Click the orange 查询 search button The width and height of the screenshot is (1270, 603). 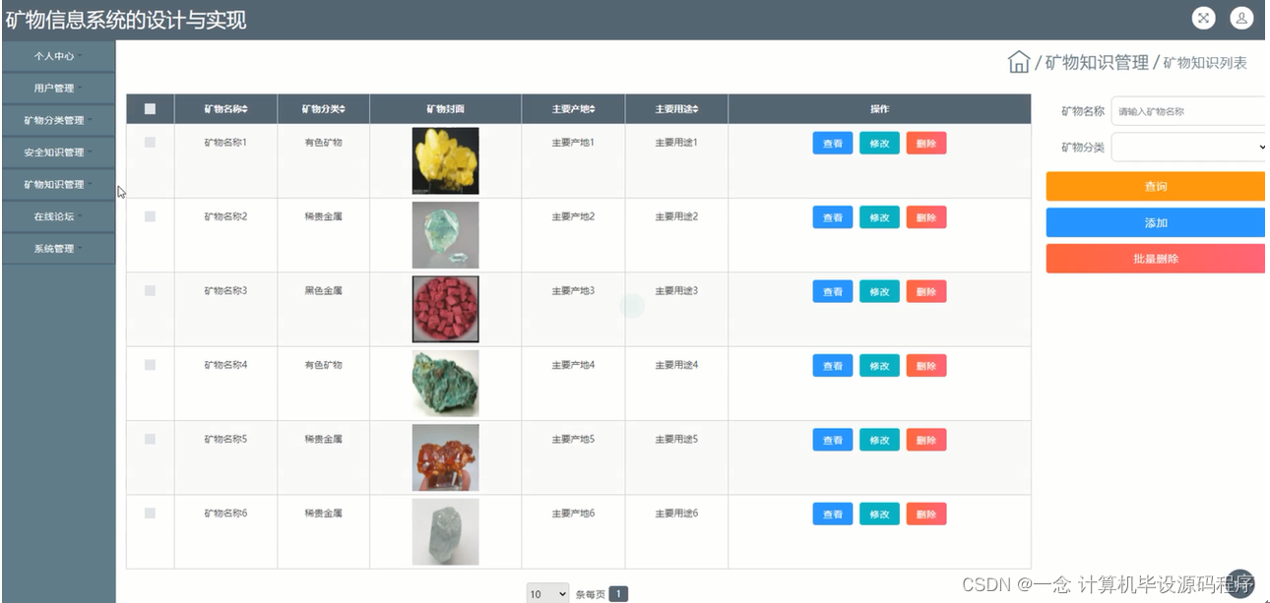click(x=1155, y=185)
